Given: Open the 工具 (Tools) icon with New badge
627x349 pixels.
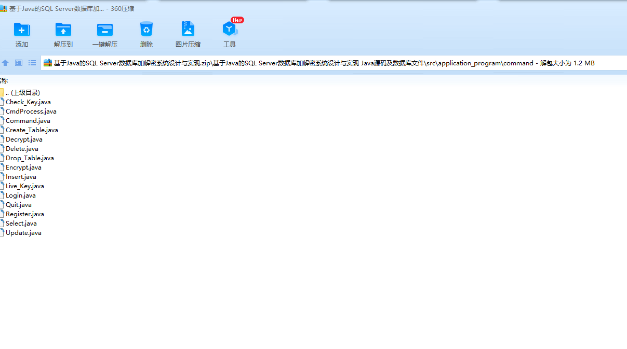Looking at the screenshot, I should click(x=230, y=29).
